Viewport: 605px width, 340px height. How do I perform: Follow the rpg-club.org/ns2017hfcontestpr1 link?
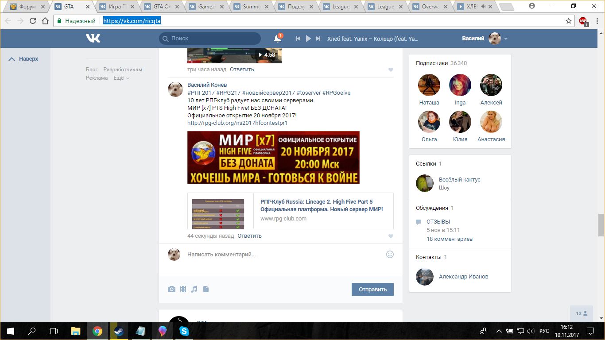[x=237, y=123]
